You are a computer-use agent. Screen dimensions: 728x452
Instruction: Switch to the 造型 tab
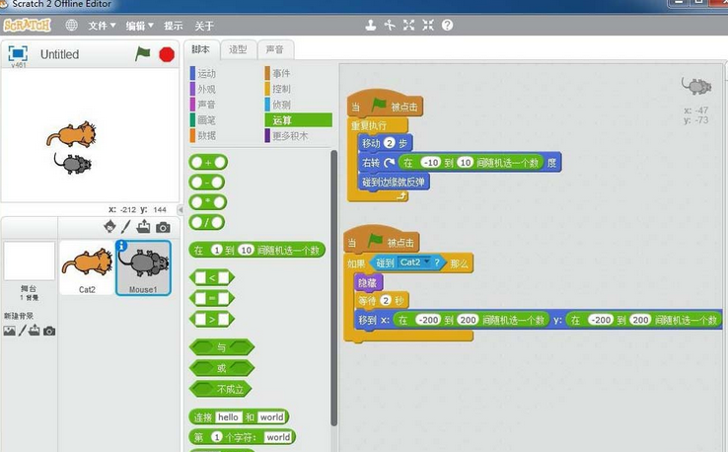[x=238, y=49]
